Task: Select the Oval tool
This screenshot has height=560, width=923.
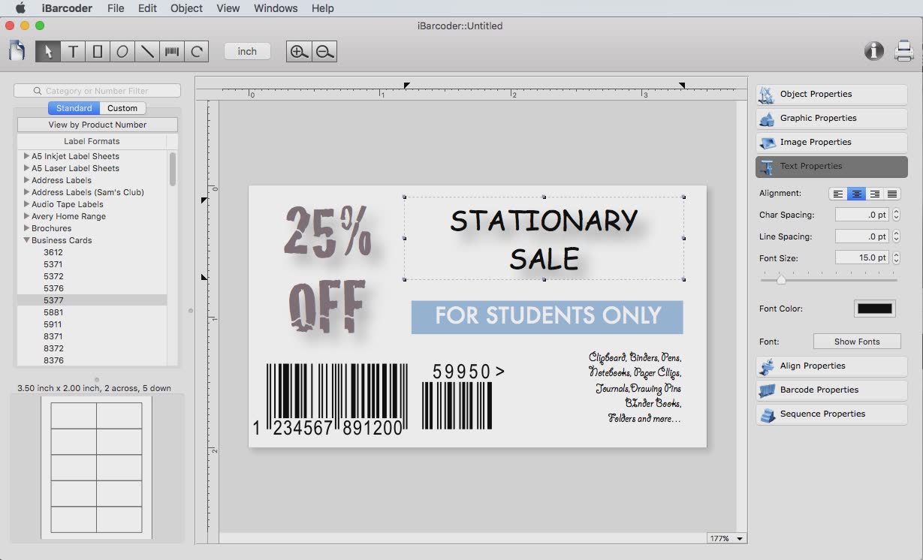Action: pyautogui.click(x=122, y=51)
